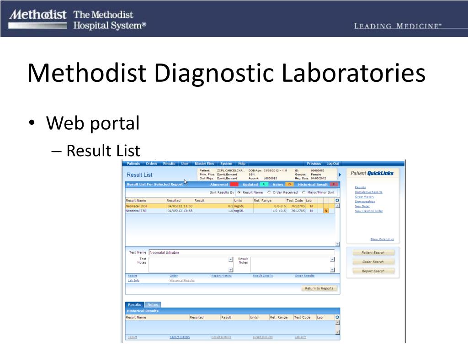Open the System menu

point(226,164)
